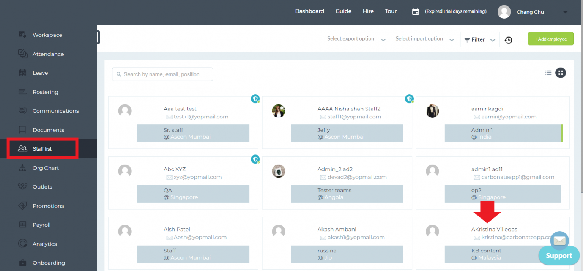Click the Payroll sidebar icon
This screenshot has height=271, width=583.
point(23,225)
